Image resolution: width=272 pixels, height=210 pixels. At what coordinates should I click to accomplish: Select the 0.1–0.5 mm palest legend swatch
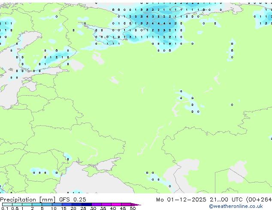click(x=7, y=204)
